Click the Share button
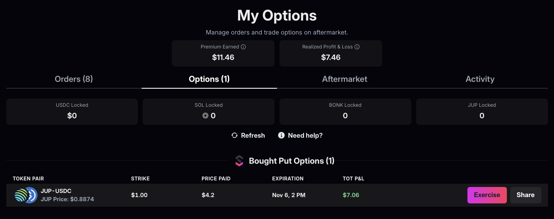 (525, 195)
